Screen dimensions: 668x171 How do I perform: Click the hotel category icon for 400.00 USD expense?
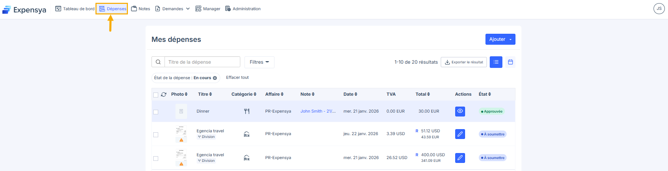(x=247, y=158)
